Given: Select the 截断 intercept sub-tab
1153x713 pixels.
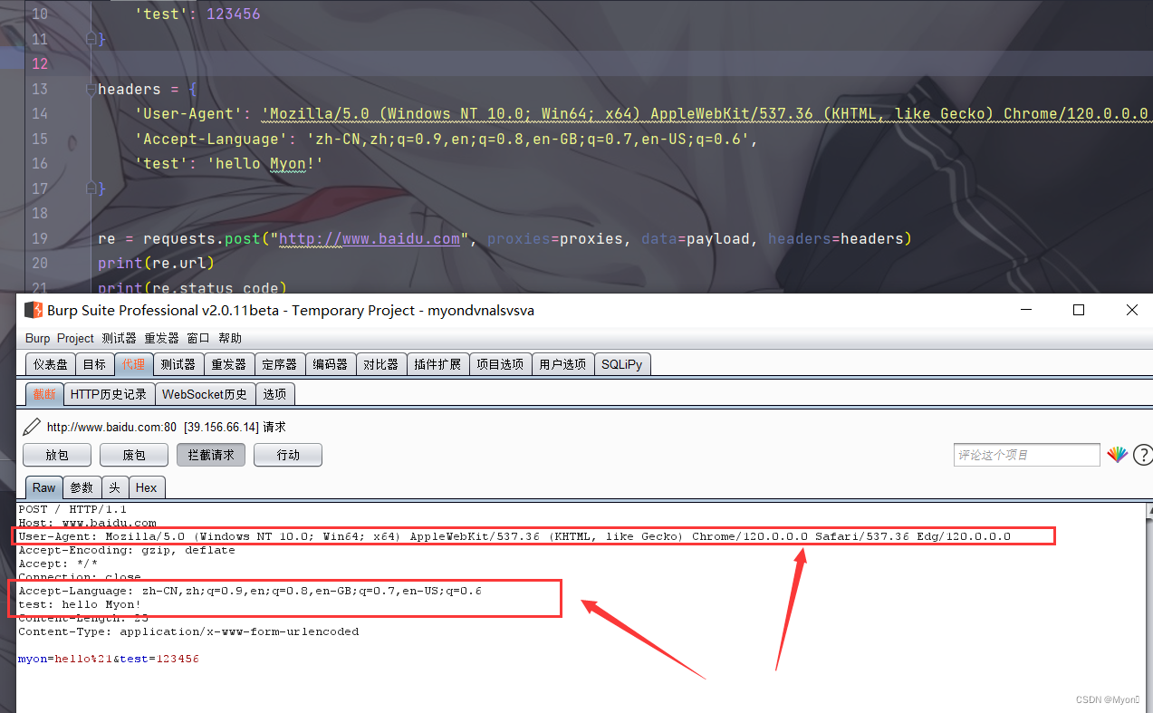Looking at the screenshot, I should [x=44, y=394].
